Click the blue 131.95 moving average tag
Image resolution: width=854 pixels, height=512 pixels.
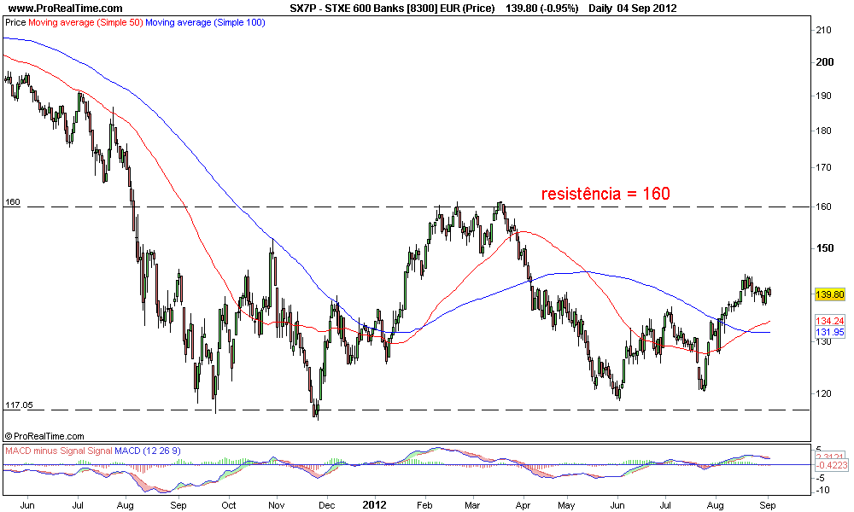(829, 332)
